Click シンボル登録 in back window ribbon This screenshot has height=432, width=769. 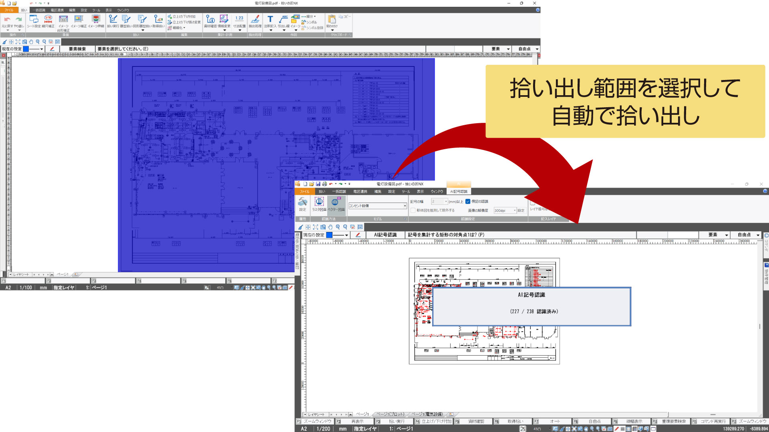pos(312,28)
